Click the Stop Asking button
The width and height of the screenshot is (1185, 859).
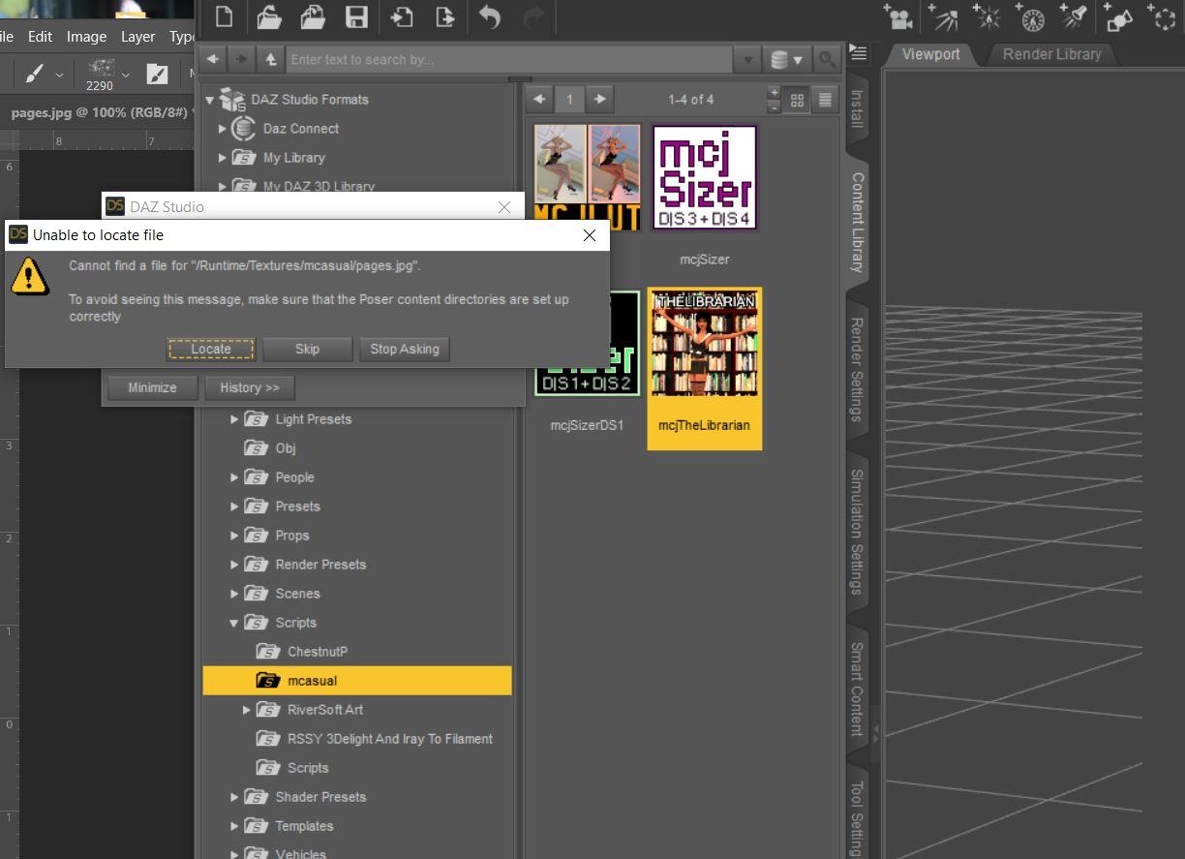point(404,349)
